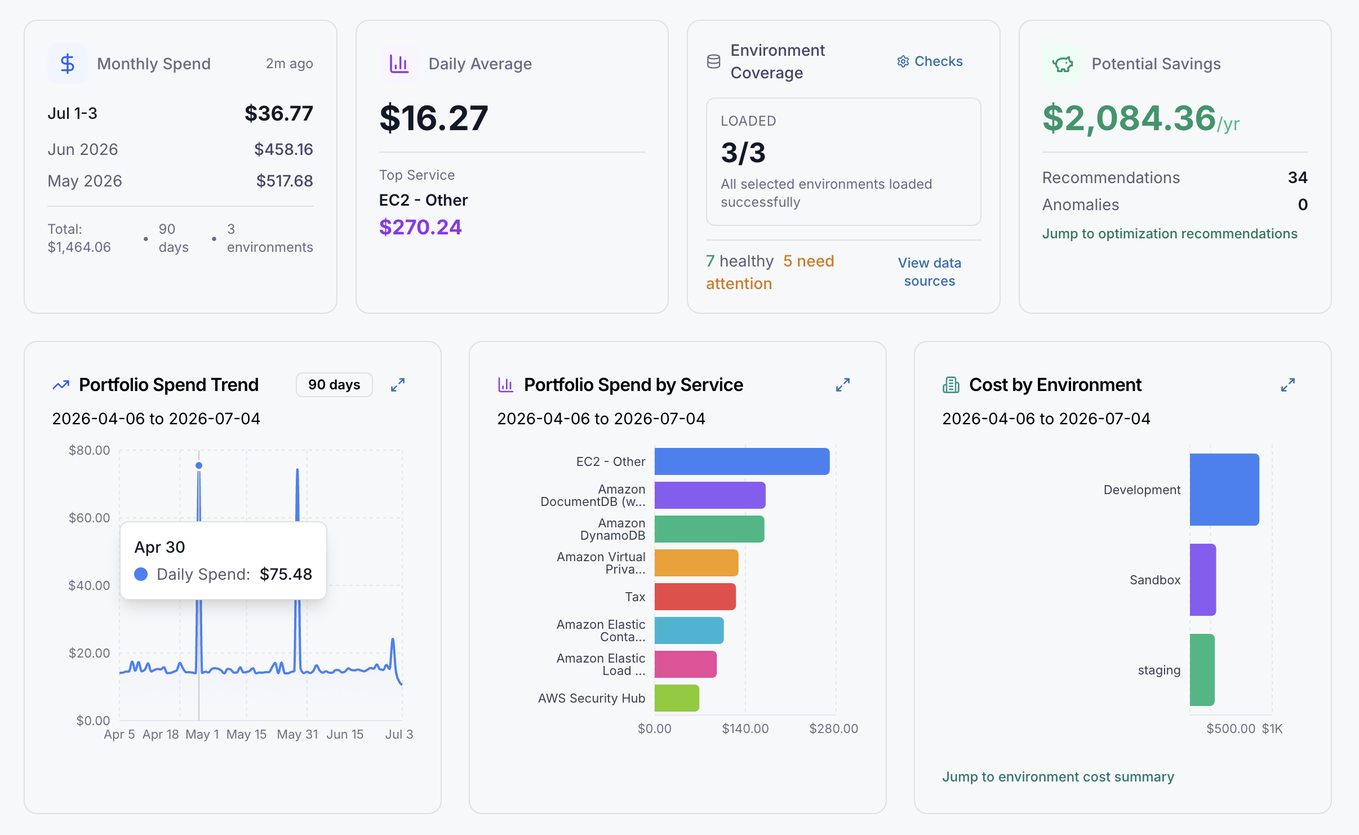Image resolution: width=1359 pixels, height=835 pixels.
Task: Click the Jun 2026 spend value $458.16
Action: 283,149
